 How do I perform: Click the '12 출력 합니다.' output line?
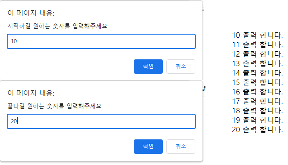(257, 54)
